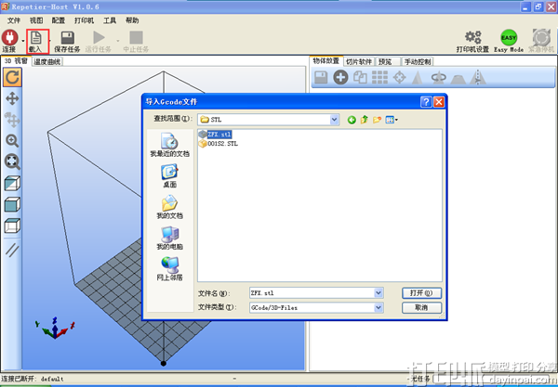Click the Copy objects icon
The width and height of the screenshot is (558, 387).
(360, 77)
